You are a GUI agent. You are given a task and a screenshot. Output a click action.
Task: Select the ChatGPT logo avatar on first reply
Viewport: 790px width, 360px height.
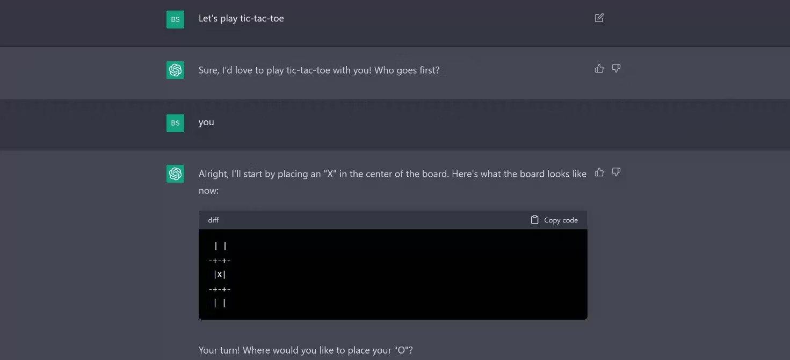[175, 69]
